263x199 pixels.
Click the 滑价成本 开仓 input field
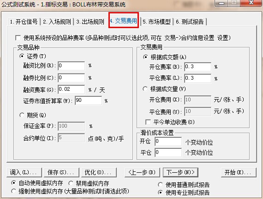point(168,141)
